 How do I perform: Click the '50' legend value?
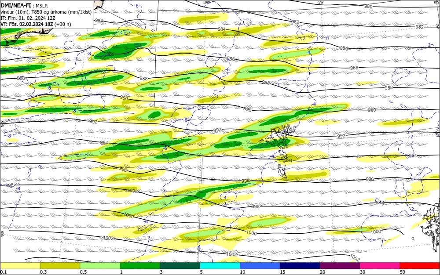tap(403, 272)
